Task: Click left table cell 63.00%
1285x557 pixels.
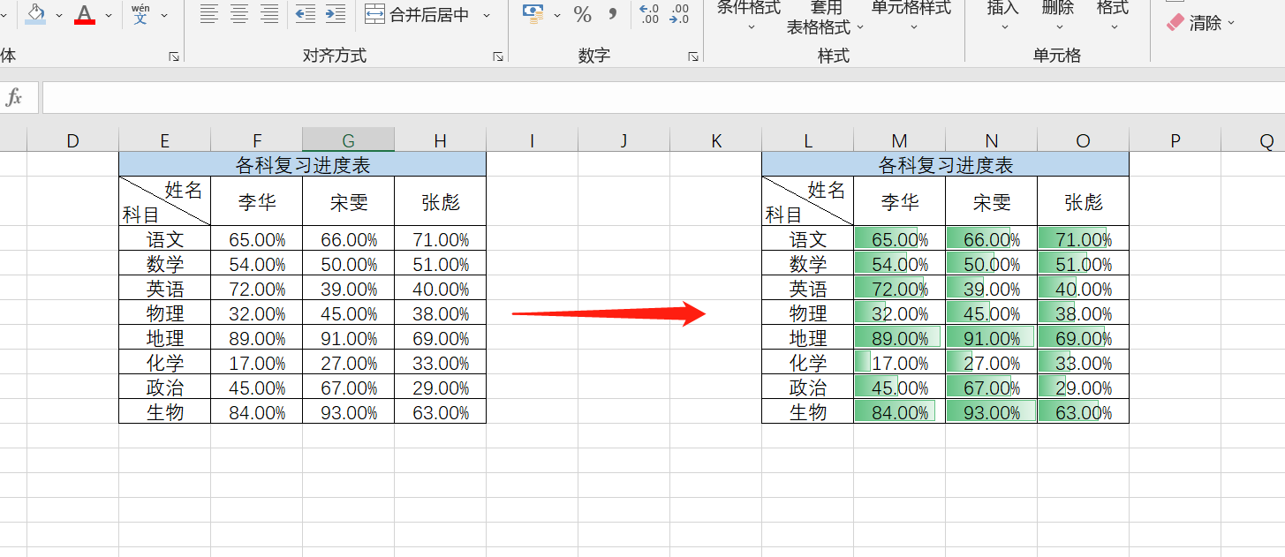Action: [x=441, y=412]
